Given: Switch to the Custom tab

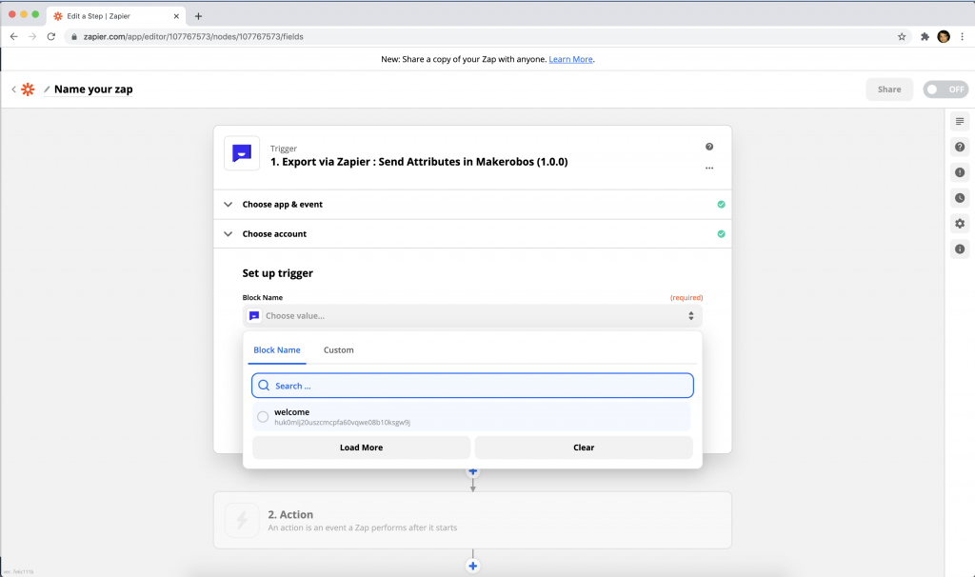Looking at the screenshot, I should (x=338, y=350).
